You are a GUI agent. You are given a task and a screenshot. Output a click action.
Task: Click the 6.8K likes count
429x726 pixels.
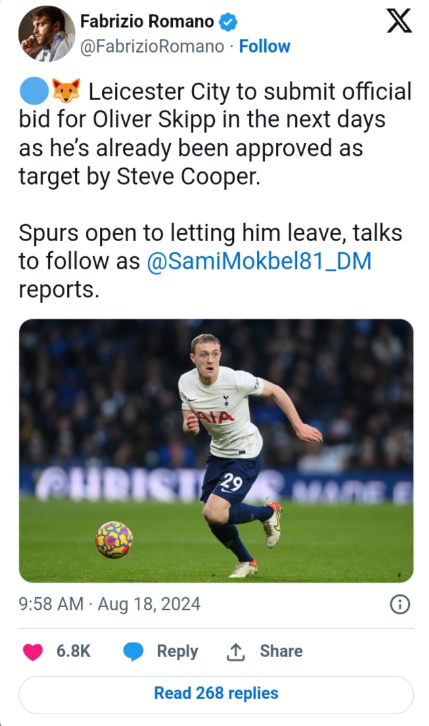tap(73, 651)
